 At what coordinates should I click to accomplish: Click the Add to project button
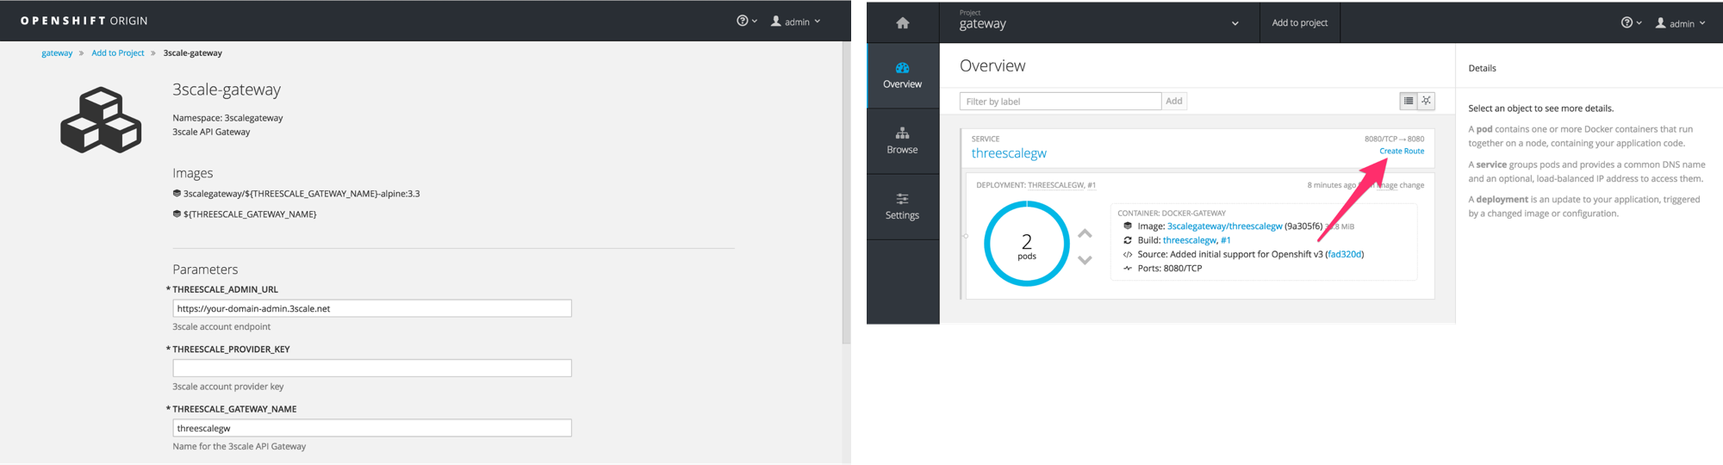pos(1299,22)
